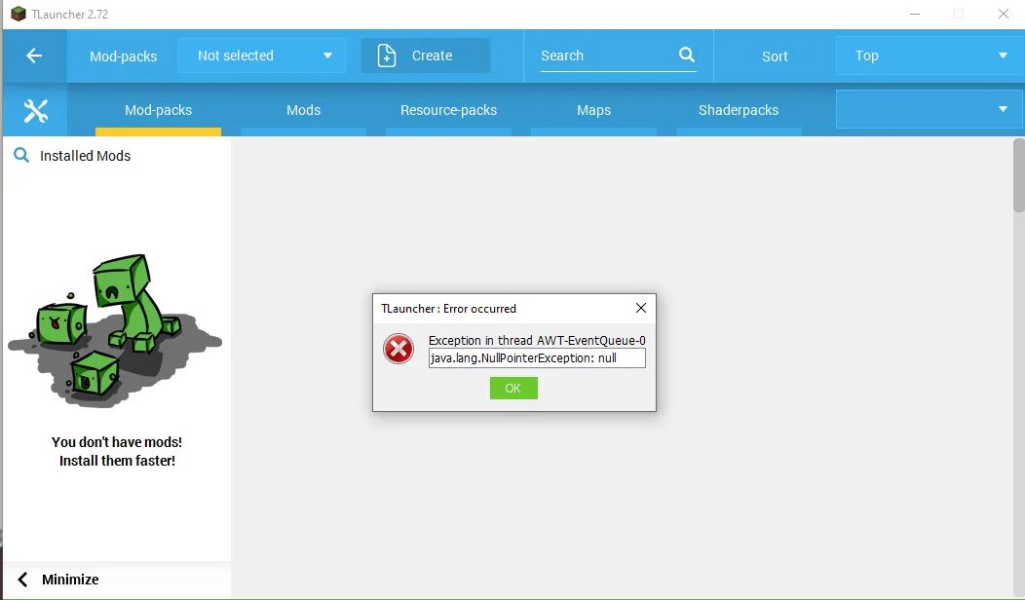Click the magnifier icon beside Installed Mods

pos(21,156)
